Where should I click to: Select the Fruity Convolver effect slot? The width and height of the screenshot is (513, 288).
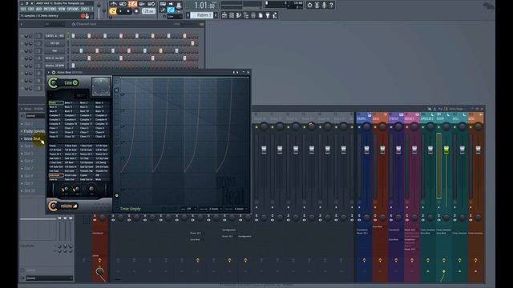click(x=34, y=131)
